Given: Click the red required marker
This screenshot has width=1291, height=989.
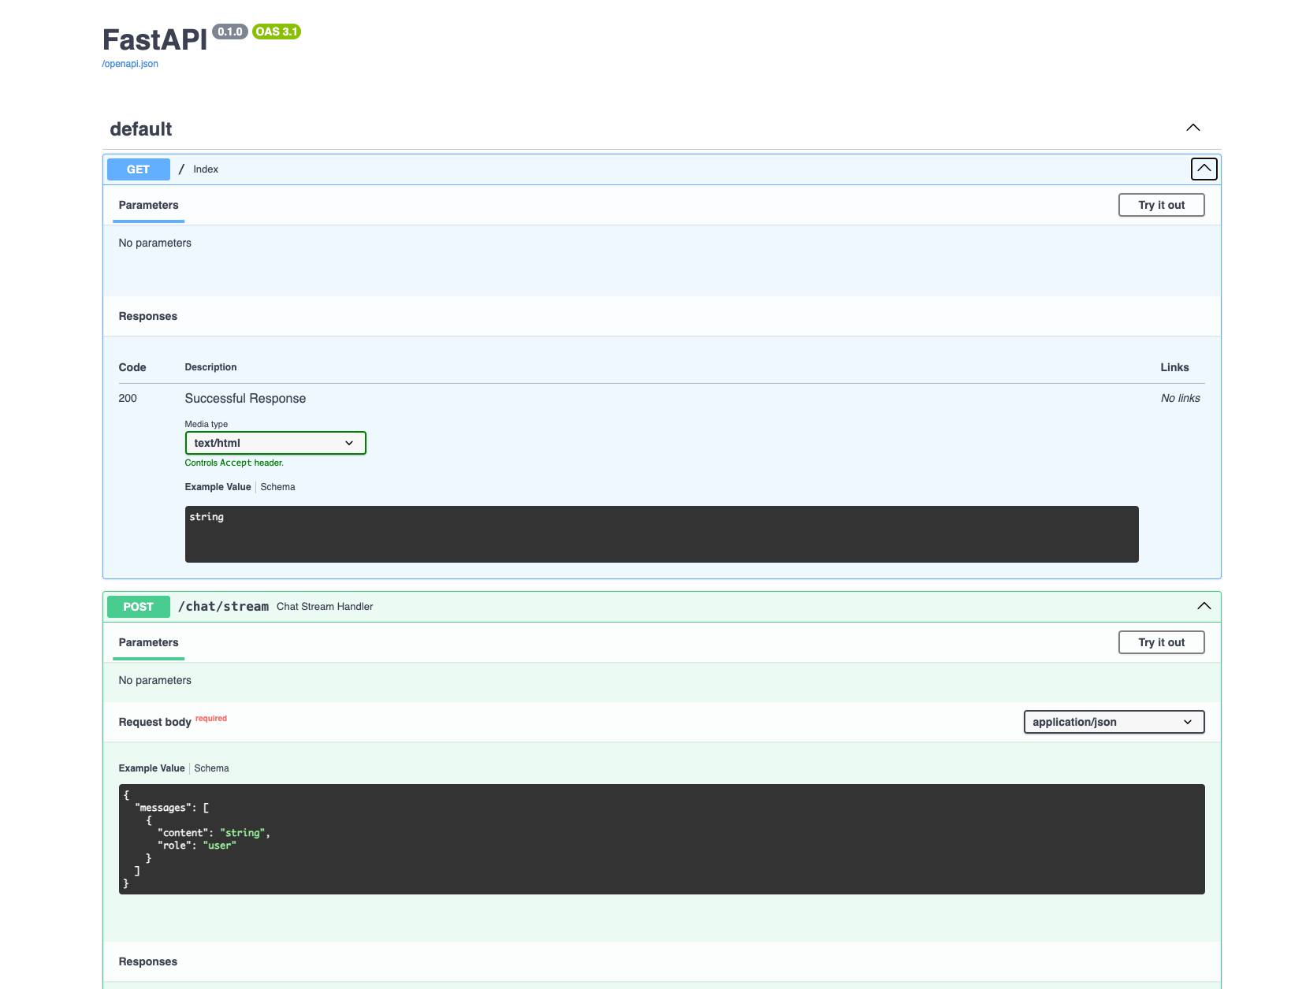Looking at the screenshot, I should (211, 718).
